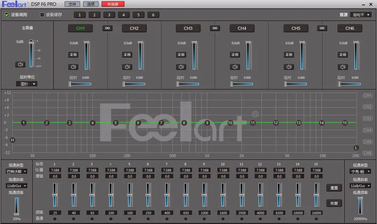Toggle the 直通 bypass for band 1
377x224 pixels.
point(55,219)
